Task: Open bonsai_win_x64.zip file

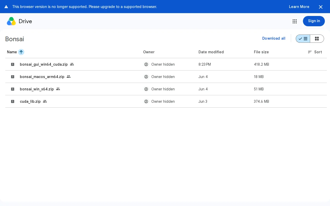Action: tap(37, 89)
